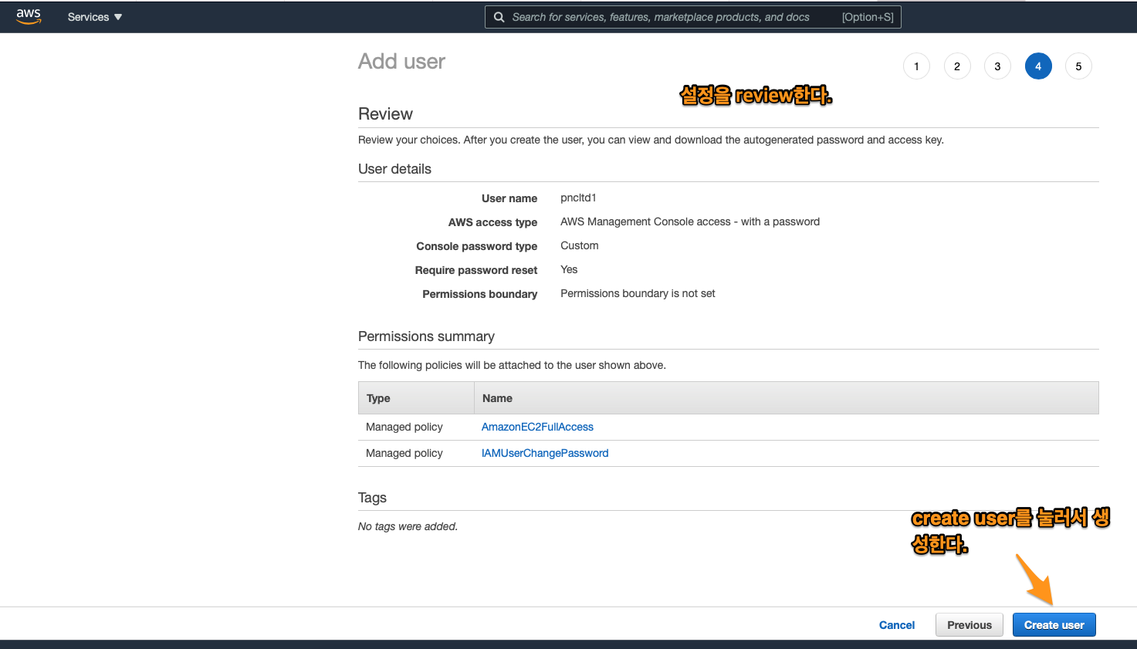Screen dimensions: 1137x649
Task: Click Managed policy cell in AmazonEC2FullAccess row
Action: pos(404,427)
